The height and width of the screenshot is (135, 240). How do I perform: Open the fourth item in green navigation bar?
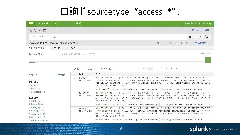pyautogui.click(x=66, y=23)
